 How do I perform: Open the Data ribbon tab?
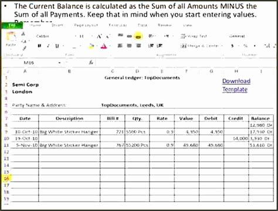[142, 25]
